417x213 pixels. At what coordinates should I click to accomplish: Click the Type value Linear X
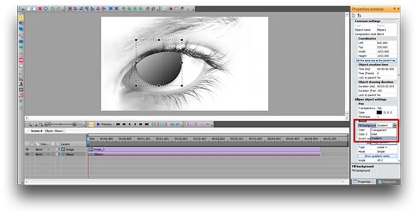tap(382, 147)
